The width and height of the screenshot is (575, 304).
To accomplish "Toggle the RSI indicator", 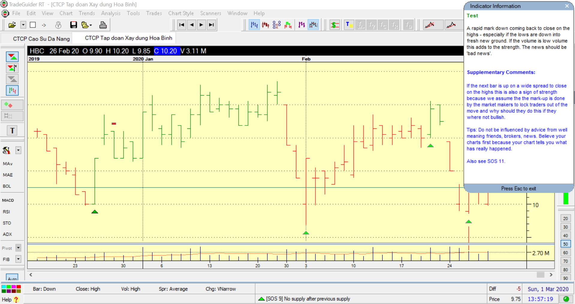I will (x=7, y=212).
